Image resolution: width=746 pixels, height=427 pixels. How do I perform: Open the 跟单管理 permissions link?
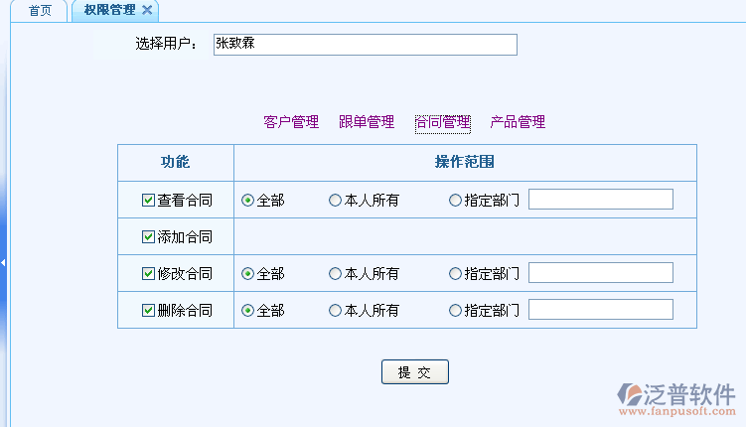367,122
